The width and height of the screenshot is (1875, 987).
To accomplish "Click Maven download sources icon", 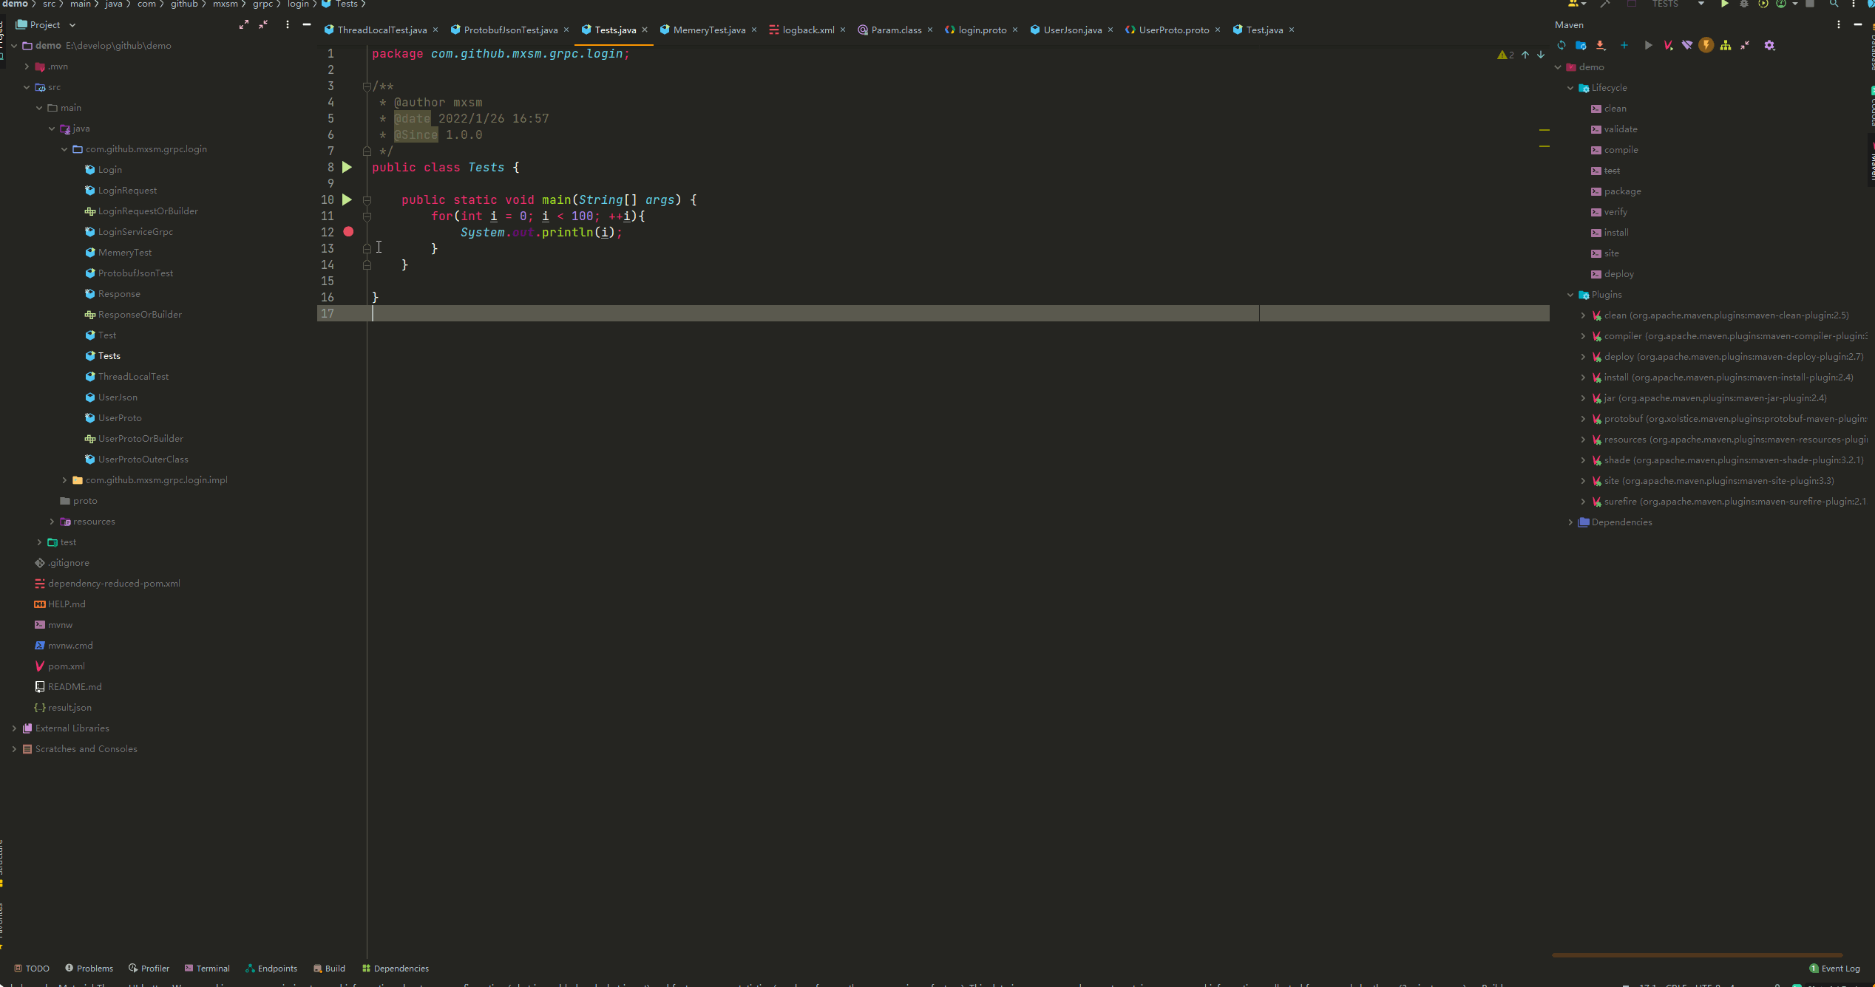I will coord(1601,46).
